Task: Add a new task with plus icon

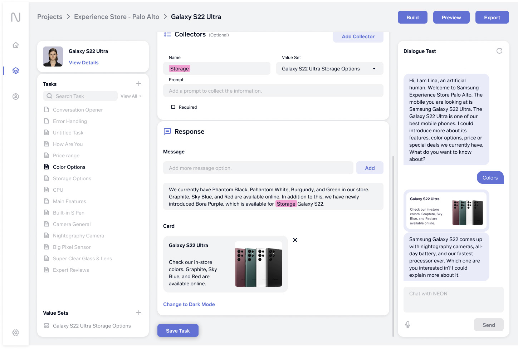Action: (139, 84)
